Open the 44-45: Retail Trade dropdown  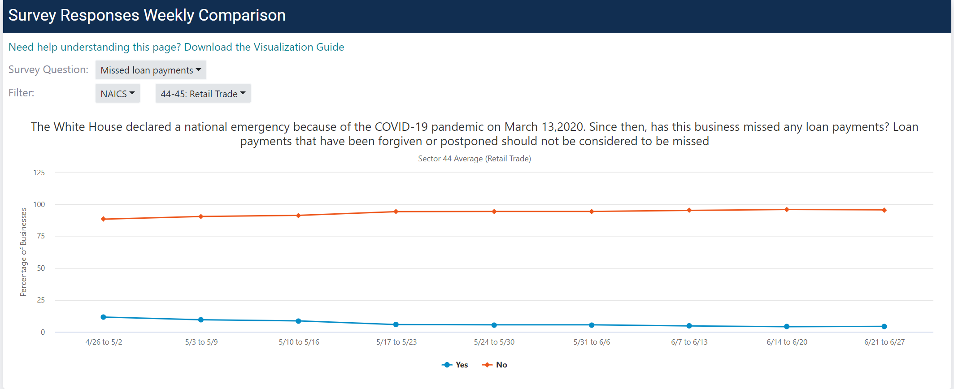coord(203,94)
